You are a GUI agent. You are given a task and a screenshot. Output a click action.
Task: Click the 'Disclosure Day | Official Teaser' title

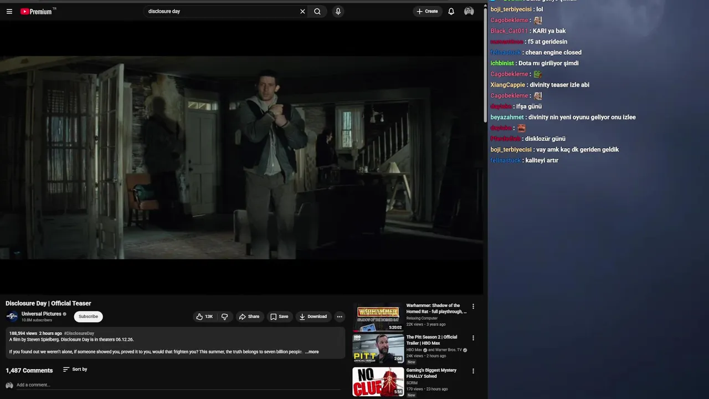48,303
